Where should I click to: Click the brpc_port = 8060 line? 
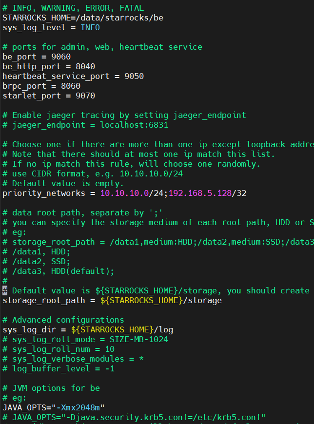41,86
